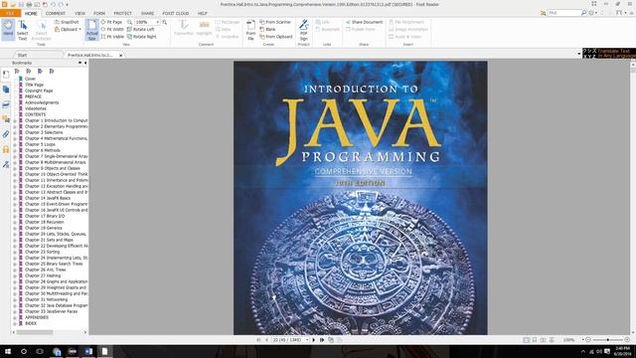Go to previous page in status bar
Screen dimensions: 636x358
(x=266, y=340)
